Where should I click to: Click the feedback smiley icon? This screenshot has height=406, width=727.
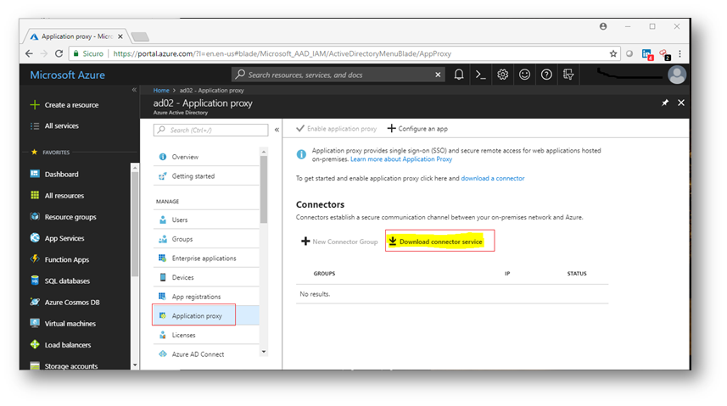pos(524,75)
